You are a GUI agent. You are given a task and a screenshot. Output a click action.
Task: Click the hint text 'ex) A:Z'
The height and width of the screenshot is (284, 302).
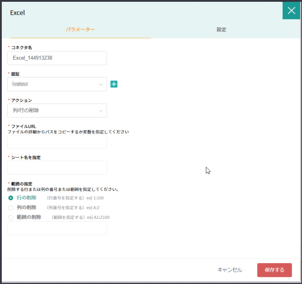coord(93,208)
